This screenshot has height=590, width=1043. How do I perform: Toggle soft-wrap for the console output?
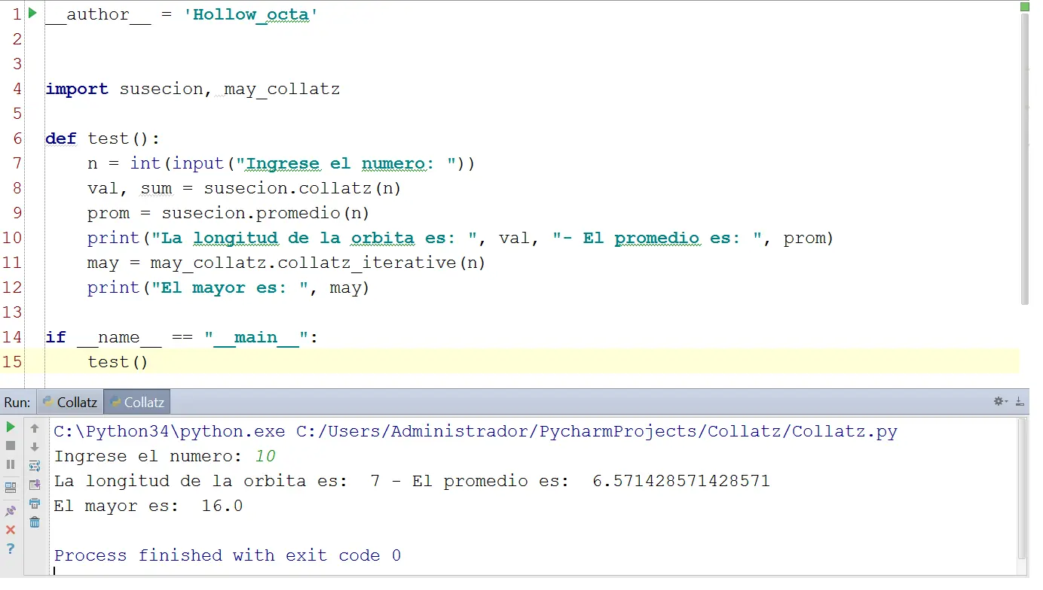click(x=35, y=466)
